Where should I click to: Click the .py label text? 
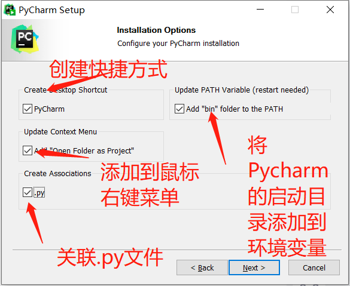tap(39, 193)
